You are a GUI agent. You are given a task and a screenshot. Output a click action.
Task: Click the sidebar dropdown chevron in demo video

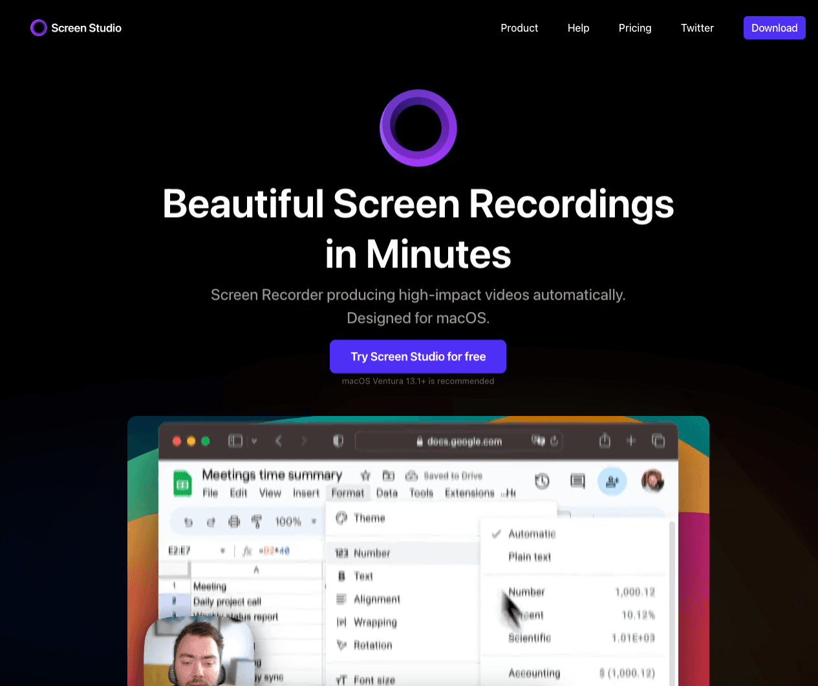point(254,441)
